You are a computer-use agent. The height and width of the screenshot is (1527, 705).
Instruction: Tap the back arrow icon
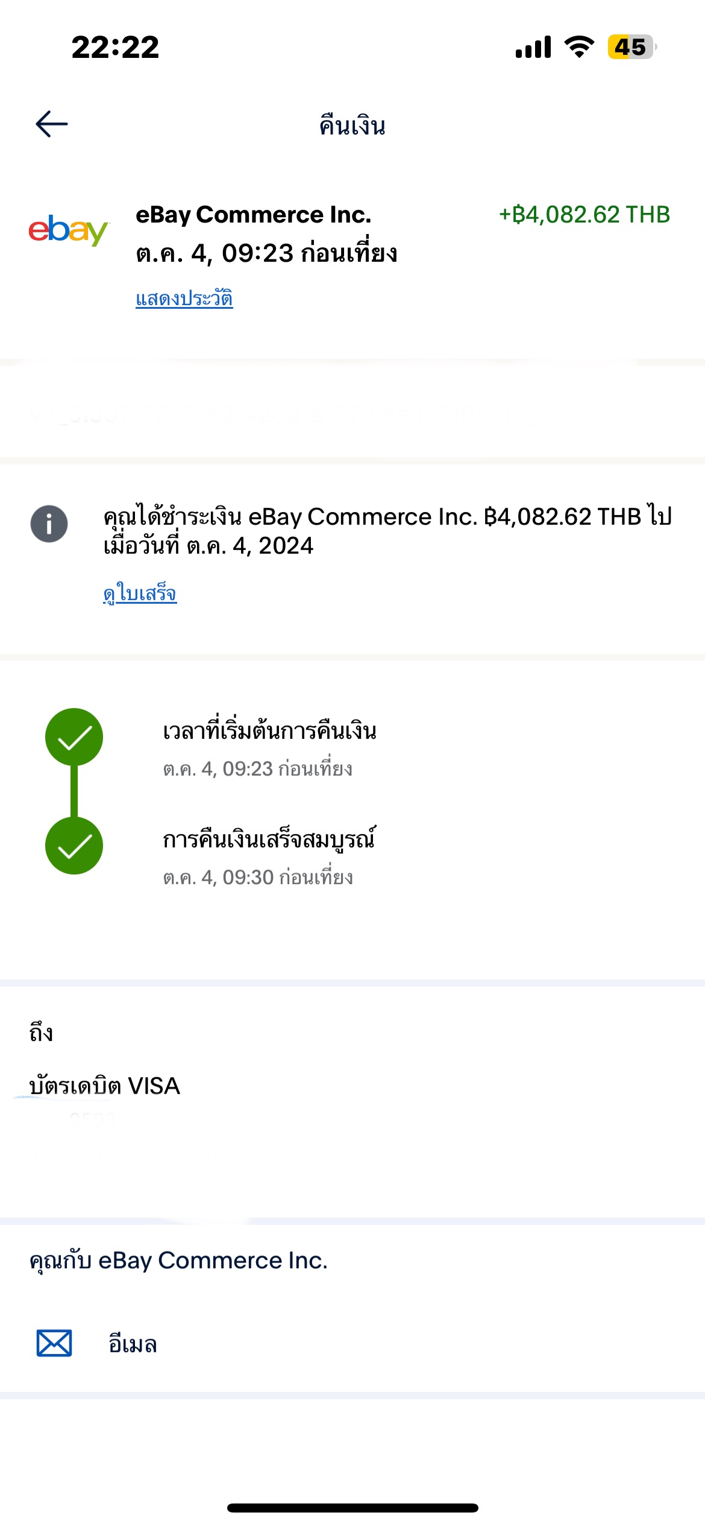(52, 124)
